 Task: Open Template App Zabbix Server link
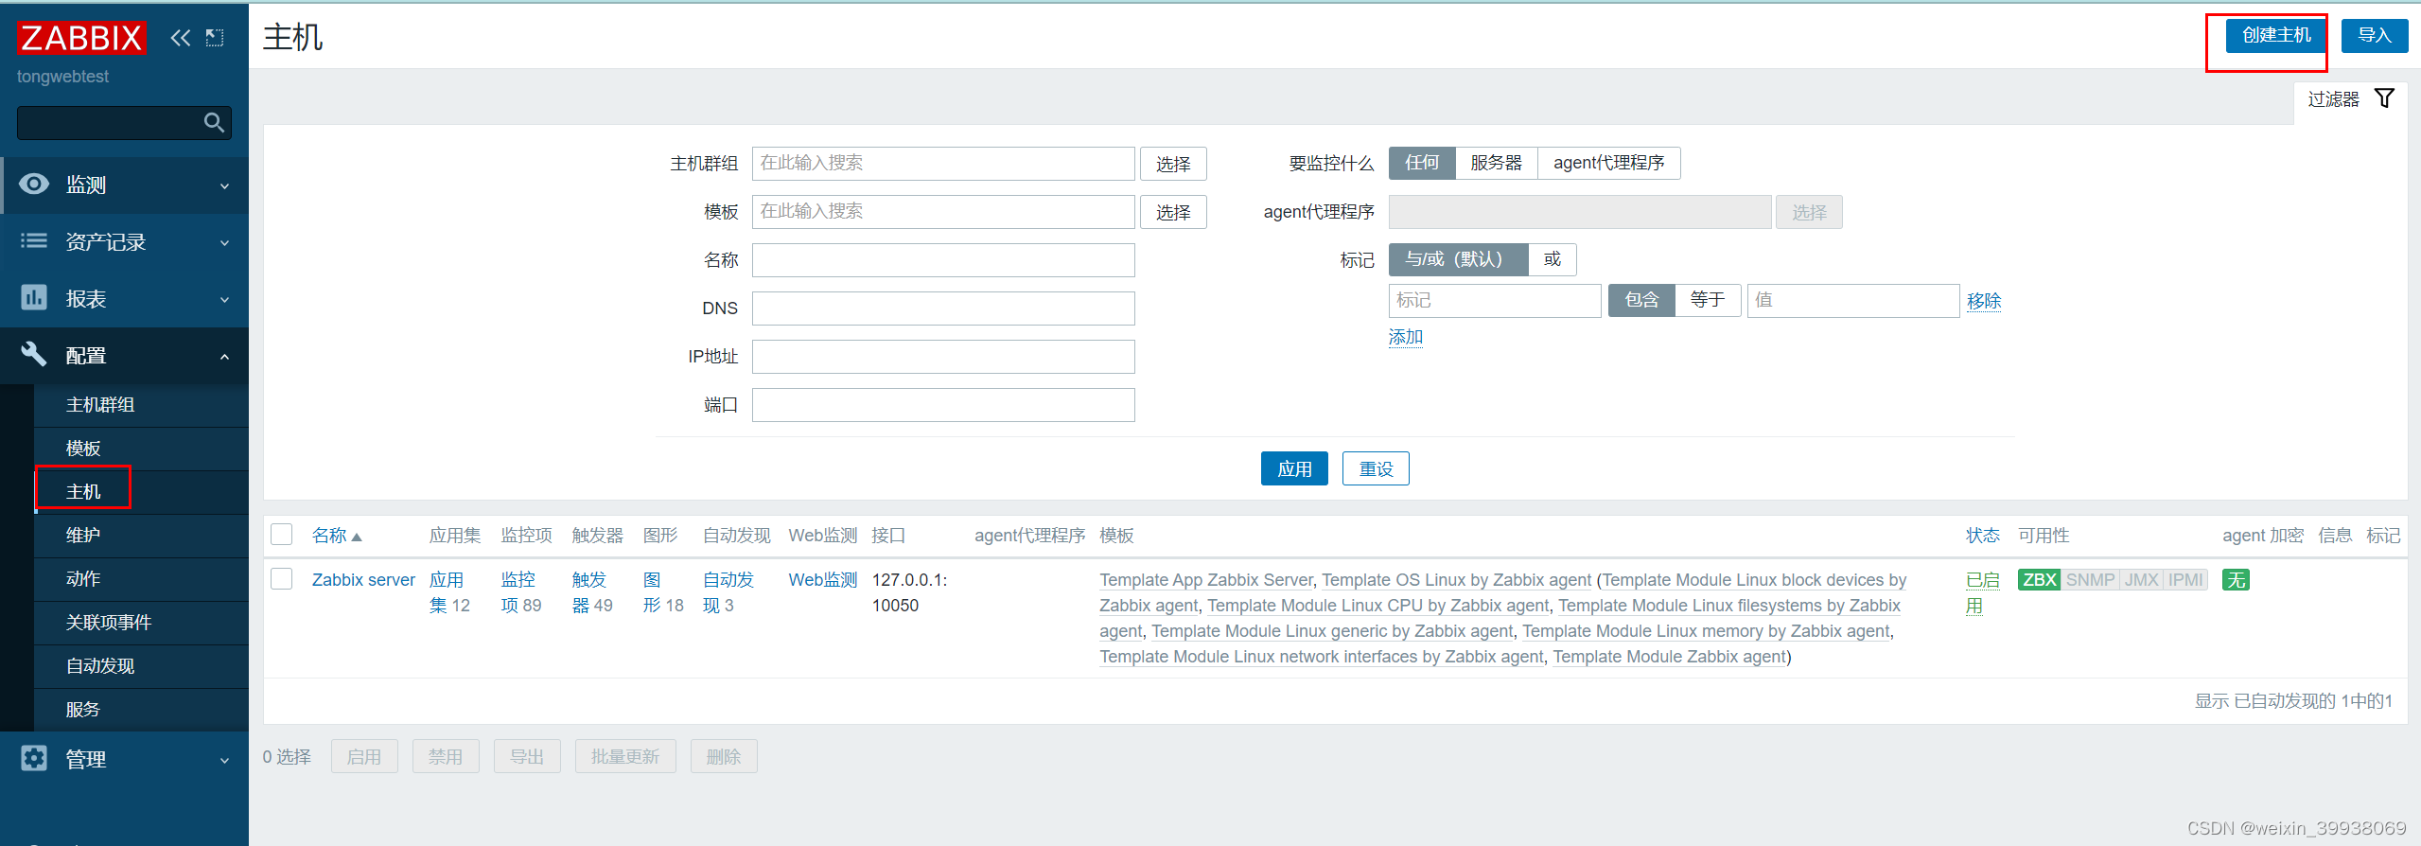1206,580
